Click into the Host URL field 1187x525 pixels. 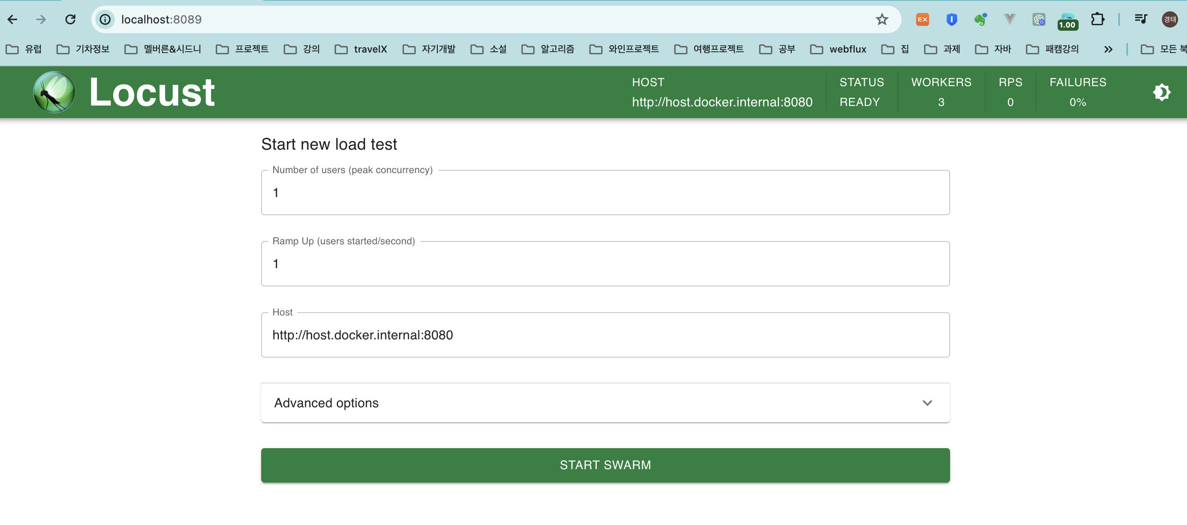pos(605,335)
